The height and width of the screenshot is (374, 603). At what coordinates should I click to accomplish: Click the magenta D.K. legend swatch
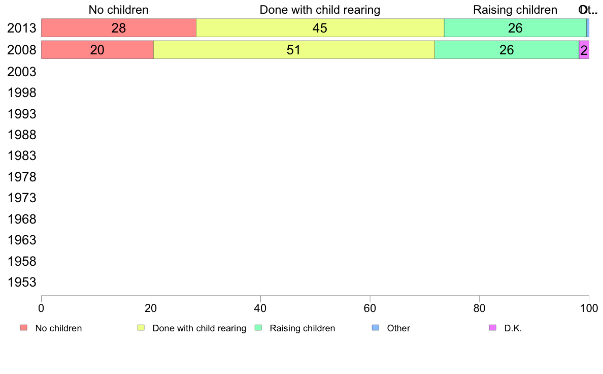click(493, 328)
